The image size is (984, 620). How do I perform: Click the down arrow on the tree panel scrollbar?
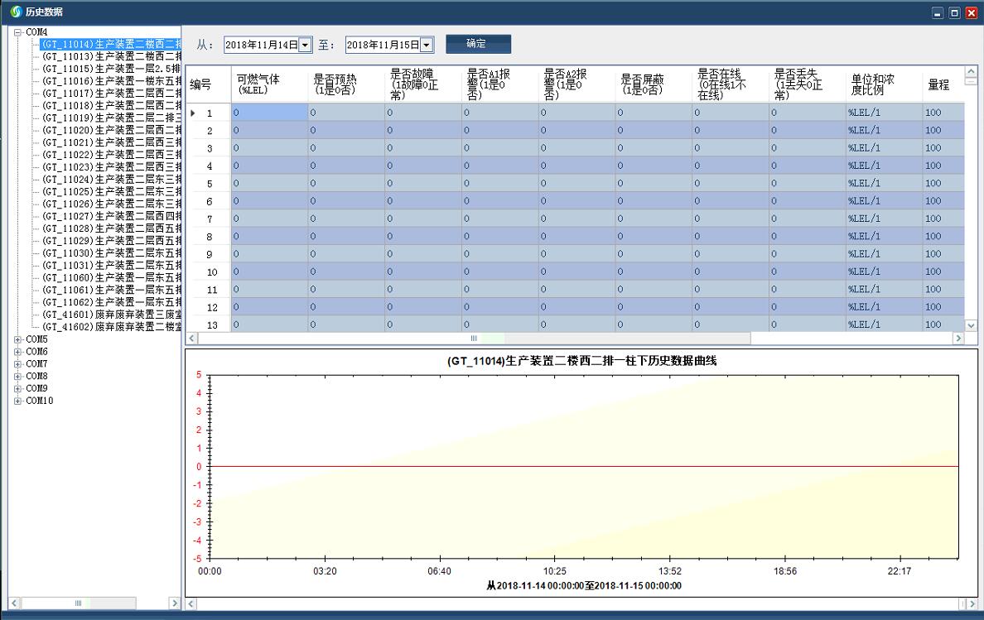pyautogui.click(x=174, y=603)
